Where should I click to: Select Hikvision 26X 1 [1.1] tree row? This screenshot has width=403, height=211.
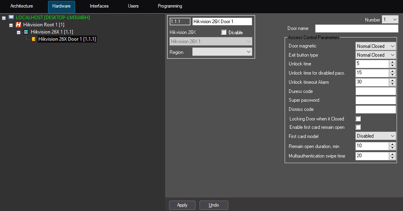(x=52, y=32)
